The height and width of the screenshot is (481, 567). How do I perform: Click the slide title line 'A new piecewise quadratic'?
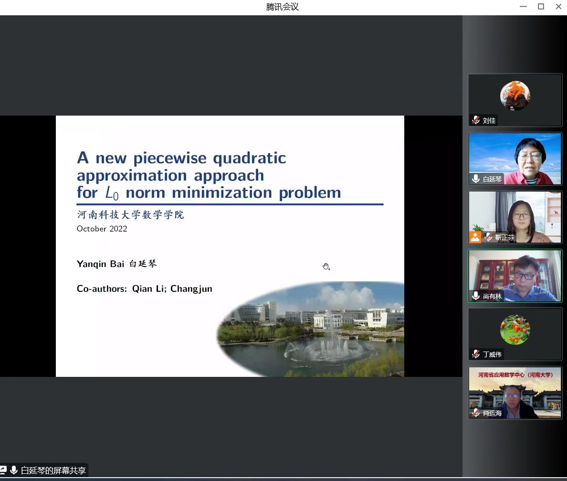point(181,158)
